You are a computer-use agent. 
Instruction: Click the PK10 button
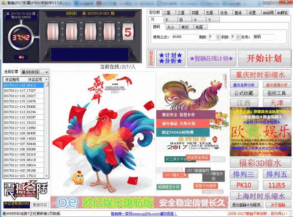(244, 185)
